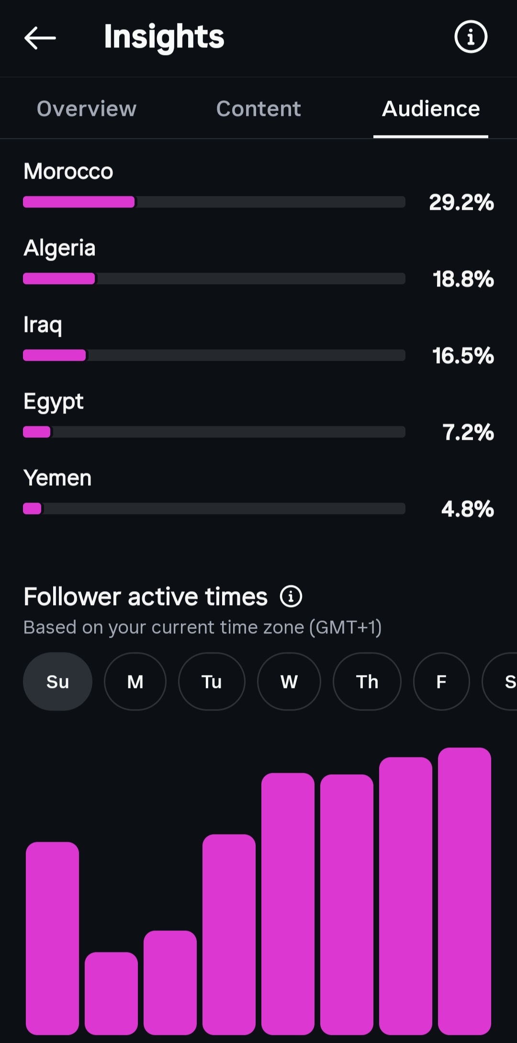
Task: Open the Insights info icon at top right
Action: [471, 36]
